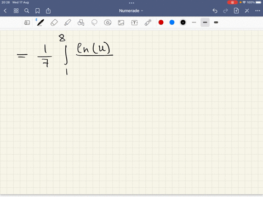Select the Laser pointer tool
The height and width of the screenshot is (197, 263).
pyautogui.click(x=148, y=22)
